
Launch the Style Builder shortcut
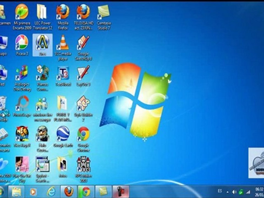(x=84, y=109)
